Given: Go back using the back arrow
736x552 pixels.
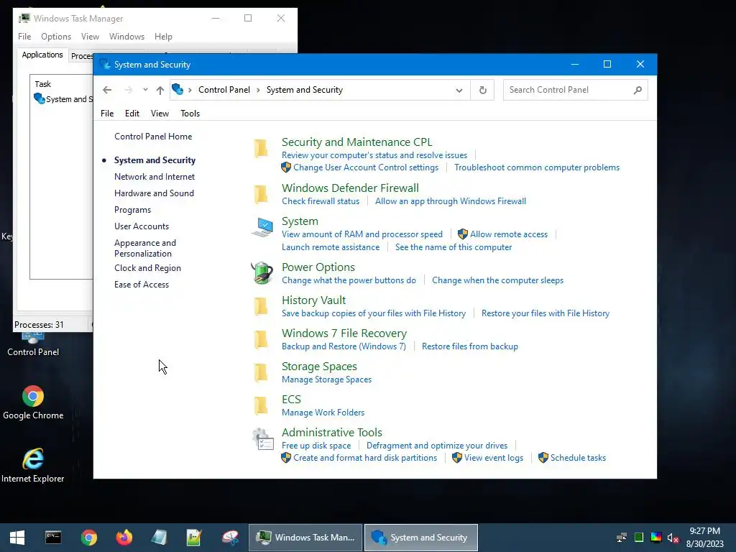Looking at the screenshot, I should [x=107, y=90].
